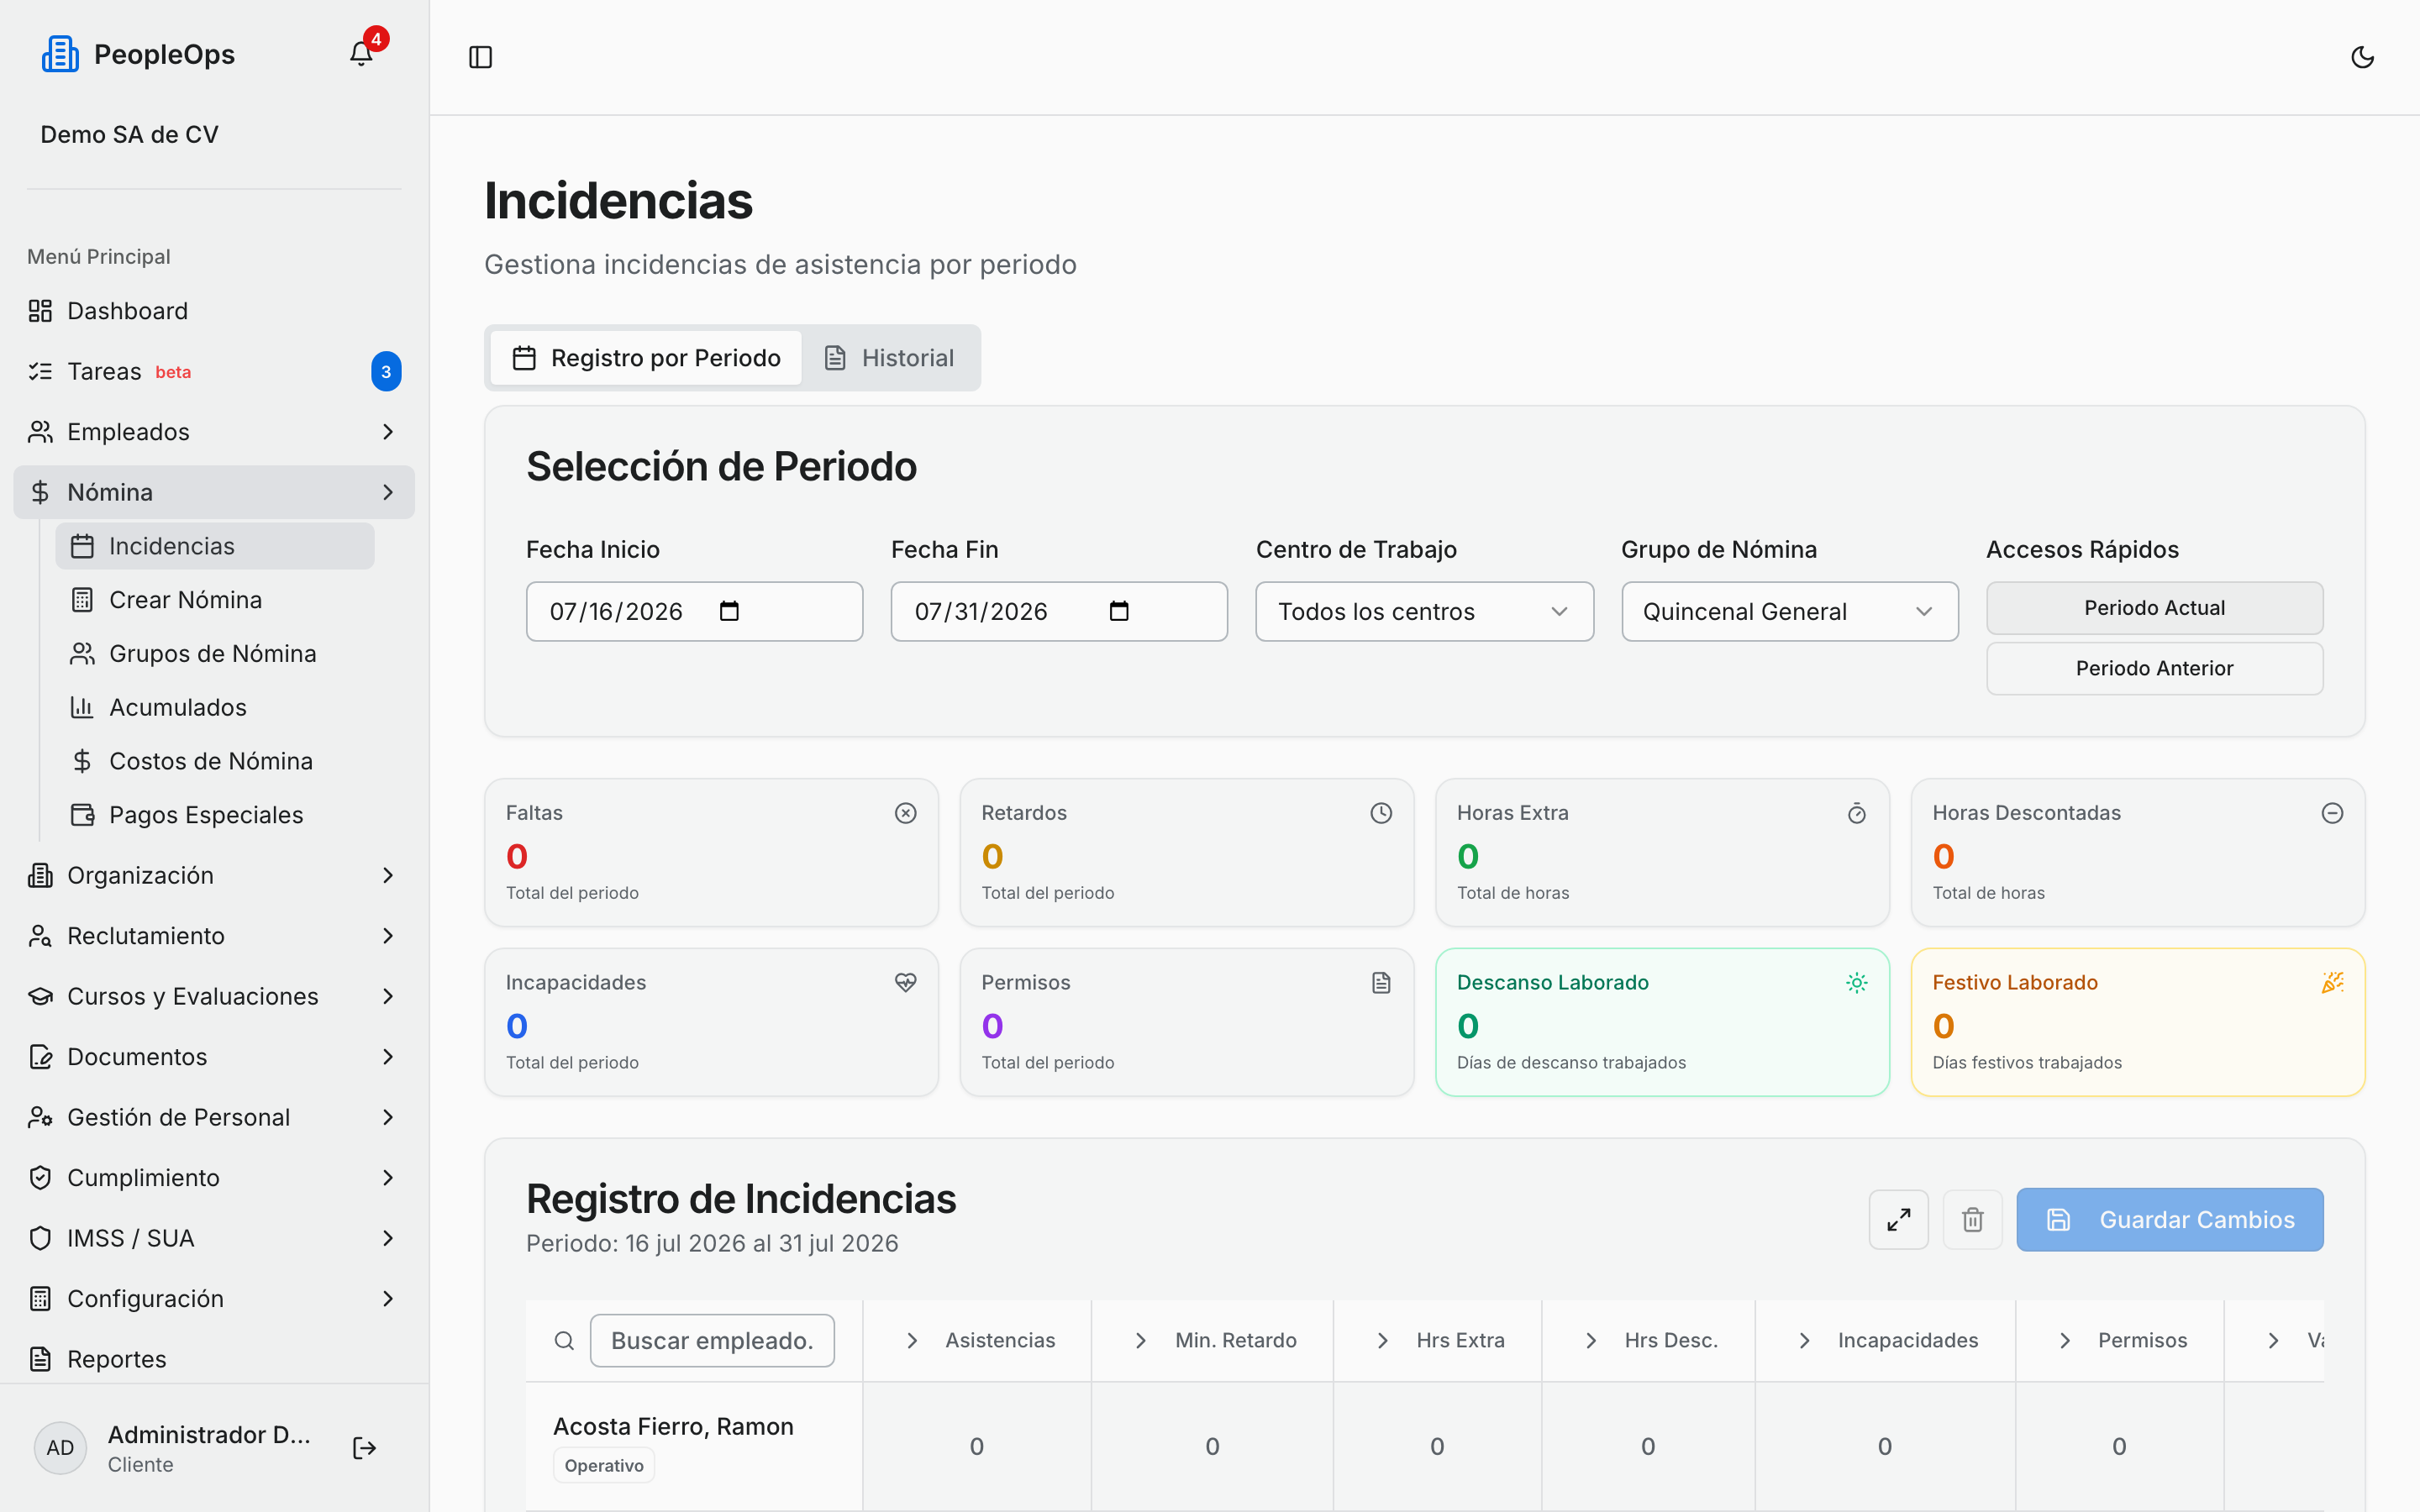
Task: Open the Centro de Trabajo dropdown
Action: pyautogui.click(x=1424, y=611)
